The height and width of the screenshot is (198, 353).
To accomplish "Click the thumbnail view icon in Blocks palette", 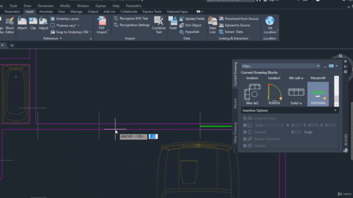I will [x=331, y=66].
